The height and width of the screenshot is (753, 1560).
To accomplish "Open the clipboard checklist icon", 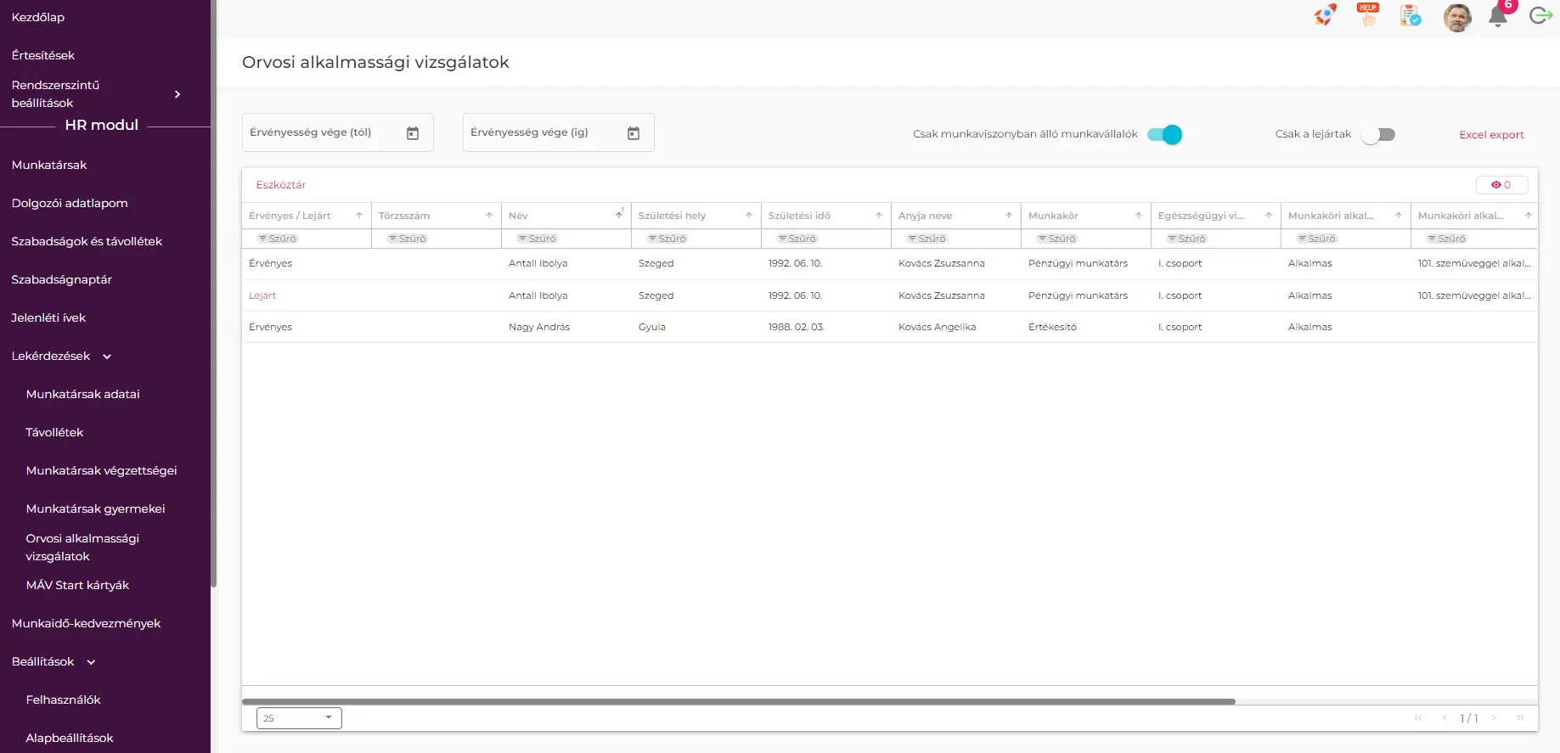I will click(1411, 15).
